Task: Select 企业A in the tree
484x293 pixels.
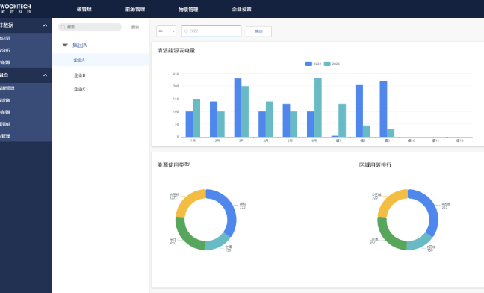Action: pyautogui.click(x=79, y=60)
